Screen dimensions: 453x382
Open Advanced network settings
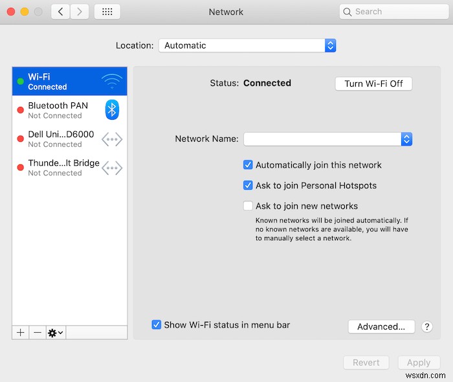[381, 327]
